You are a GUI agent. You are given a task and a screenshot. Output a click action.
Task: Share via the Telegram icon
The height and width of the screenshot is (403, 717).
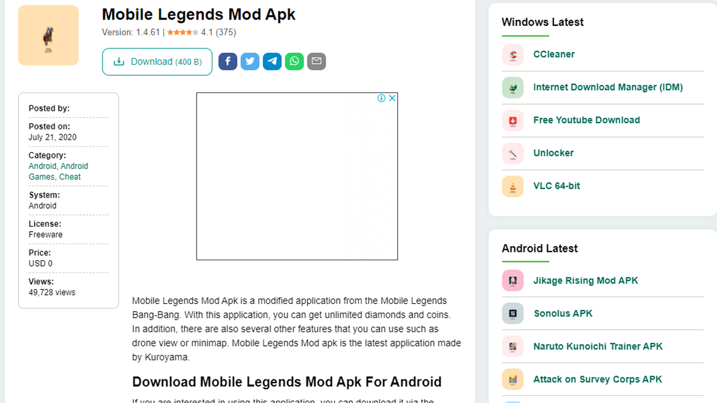(272, 62)
